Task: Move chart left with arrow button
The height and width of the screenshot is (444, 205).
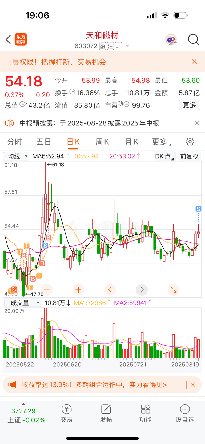Action: click(x=110, y=290)
